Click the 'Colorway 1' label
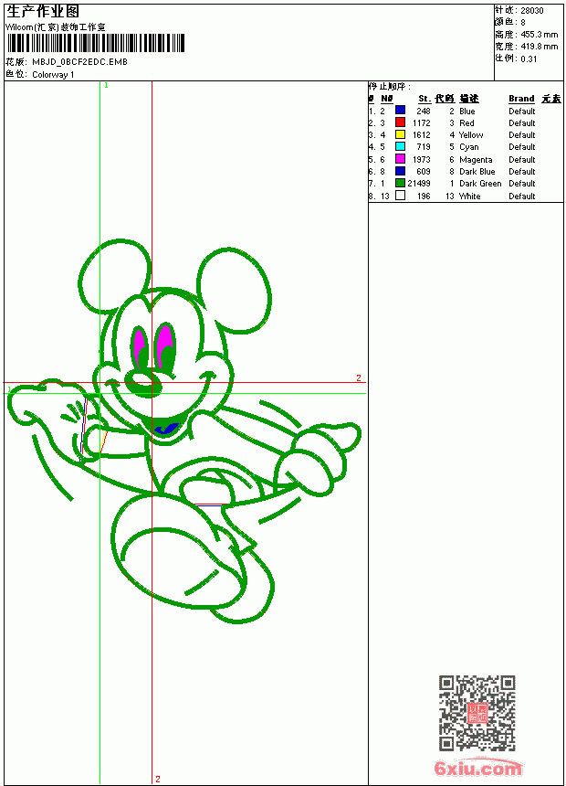 click(53, 74)
